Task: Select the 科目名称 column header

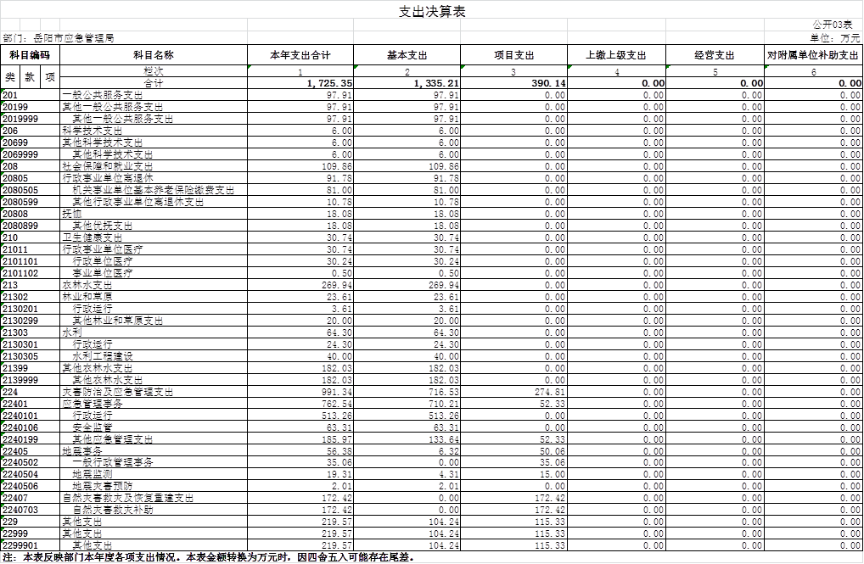Action: [x=154, y=55]
